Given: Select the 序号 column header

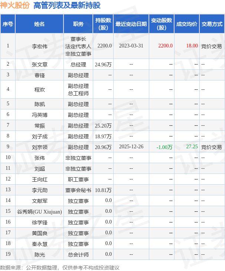Looking at the screenshot, I should [x=8, y=24].
